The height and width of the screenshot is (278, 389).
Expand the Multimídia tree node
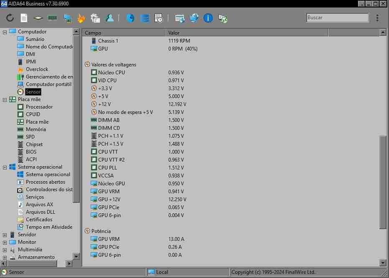pos(5,250)
